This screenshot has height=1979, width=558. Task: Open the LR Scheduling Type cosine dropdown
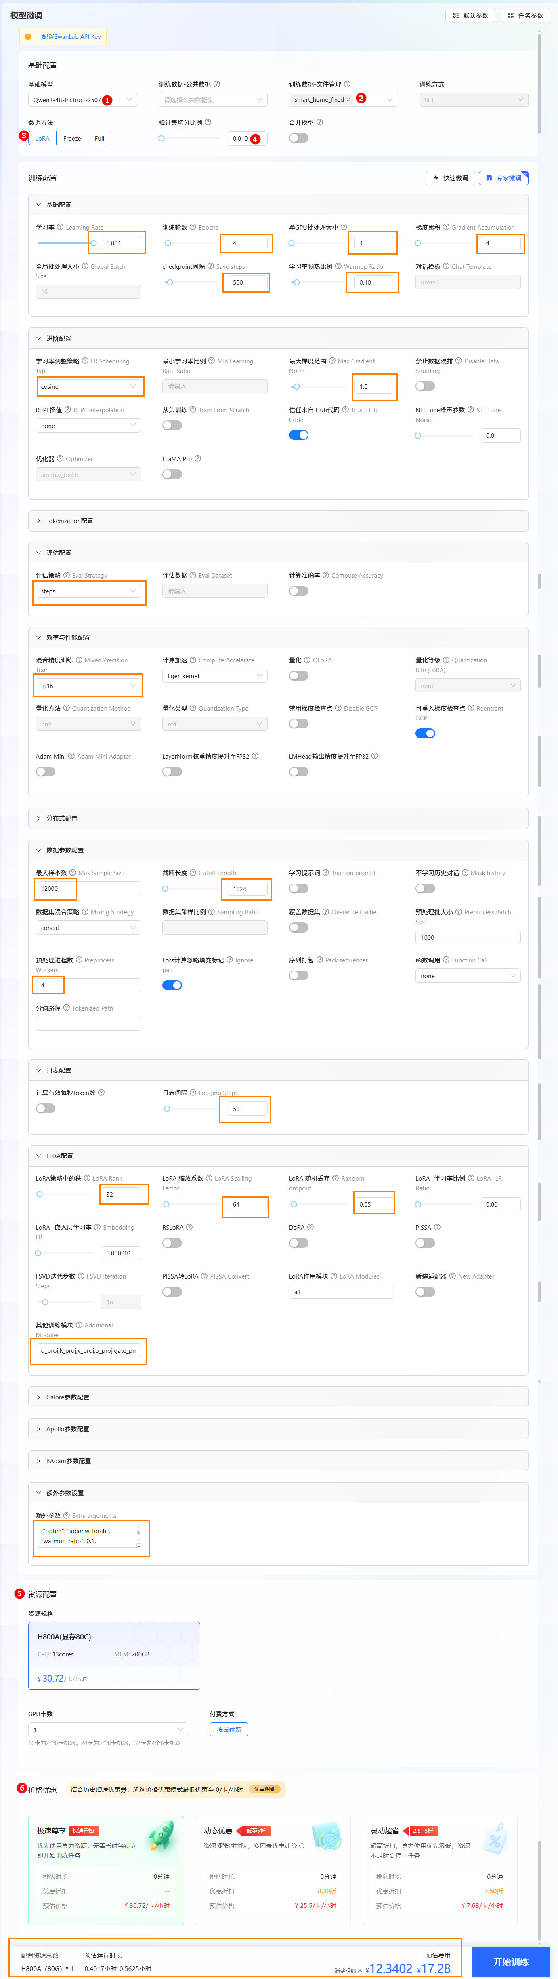pos(88,386)
